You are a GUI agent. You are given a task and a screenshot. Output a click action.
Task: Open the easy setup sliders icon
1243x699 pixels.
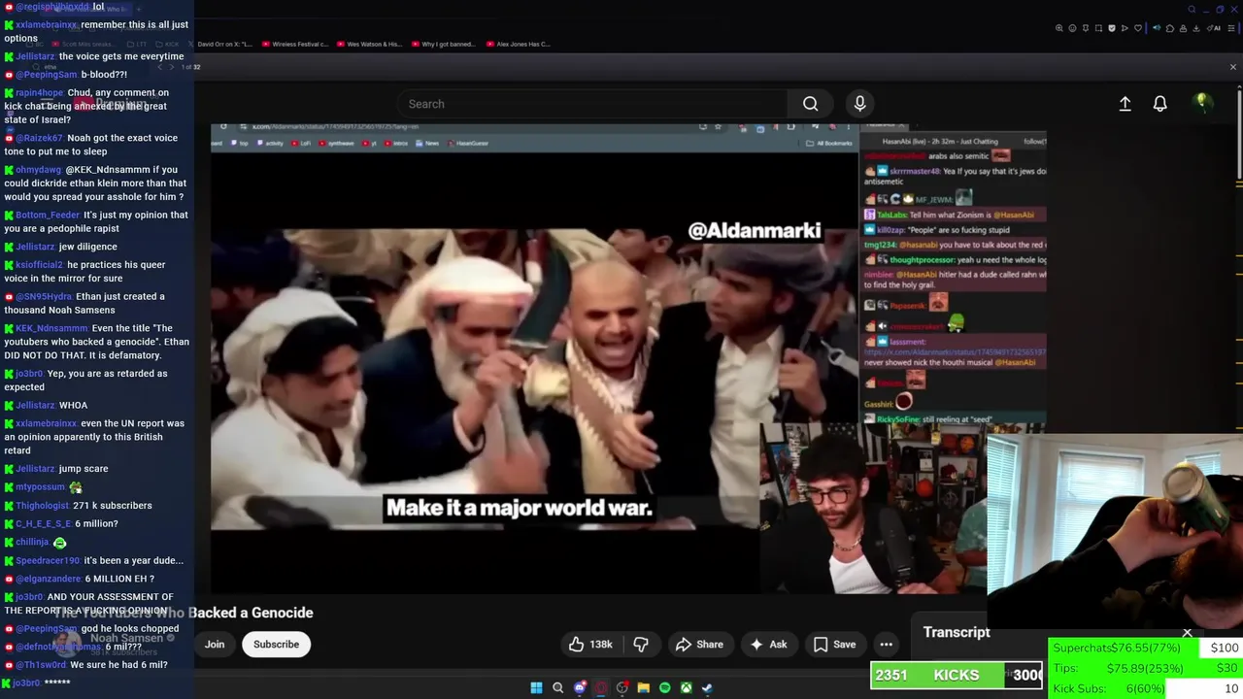click(x=1231, y=28)
